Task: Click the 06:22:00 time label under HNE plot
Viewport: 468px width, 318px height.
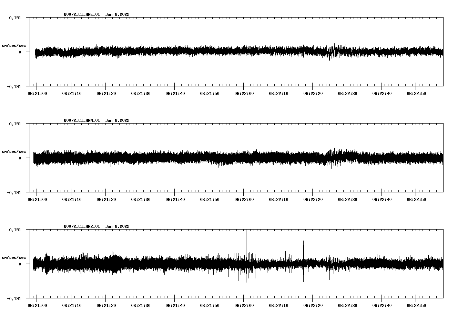Action: coord(244,94)
